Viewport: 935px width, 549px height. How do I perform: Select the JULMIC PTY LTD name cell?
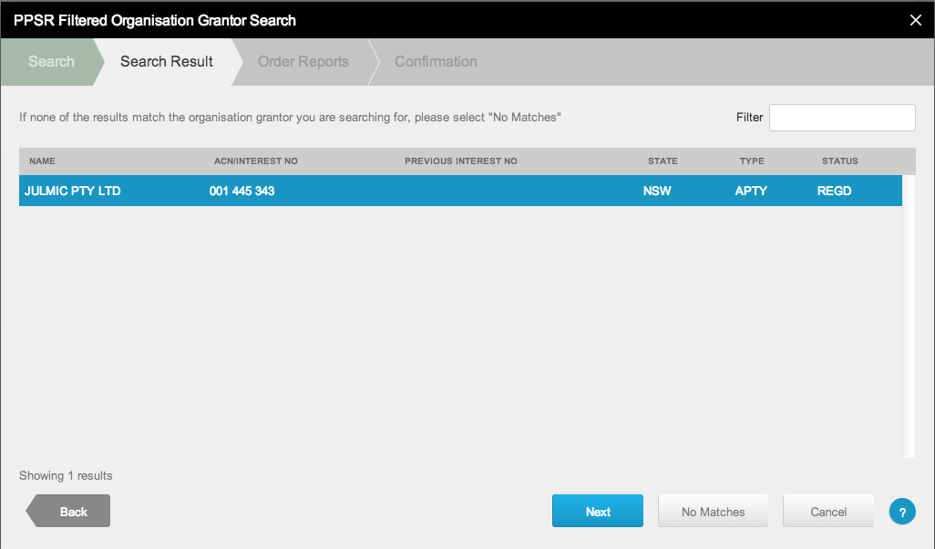73,191
